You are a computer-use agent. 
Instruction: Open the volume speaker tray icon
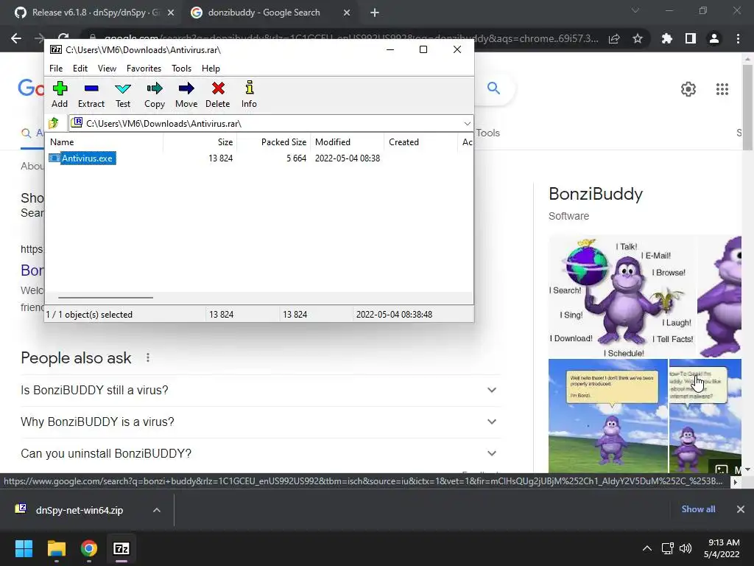point(686,548)
